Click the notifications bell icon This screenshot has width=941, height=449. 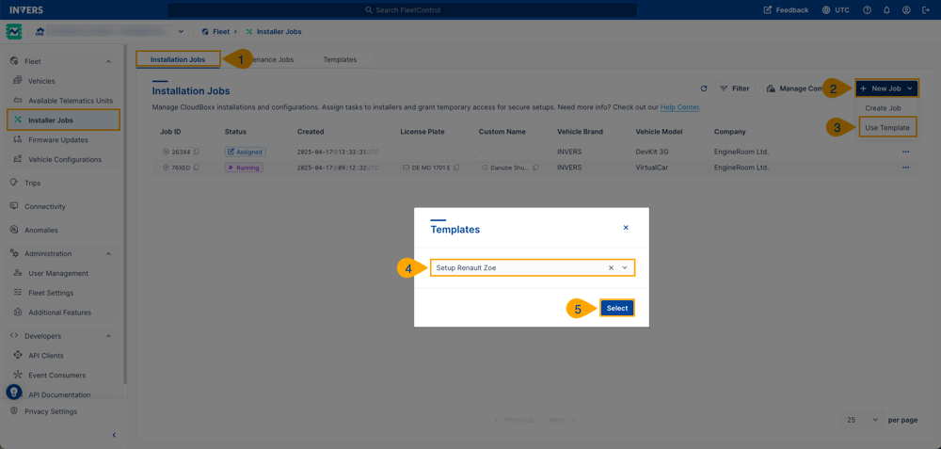tap(886, 10)
